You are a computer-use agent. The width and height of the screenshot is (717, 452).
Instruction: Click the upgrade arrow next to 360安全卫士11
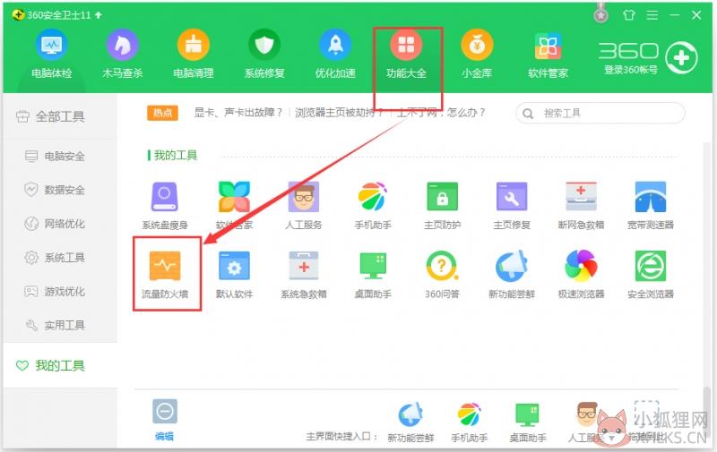click(99, 15)
